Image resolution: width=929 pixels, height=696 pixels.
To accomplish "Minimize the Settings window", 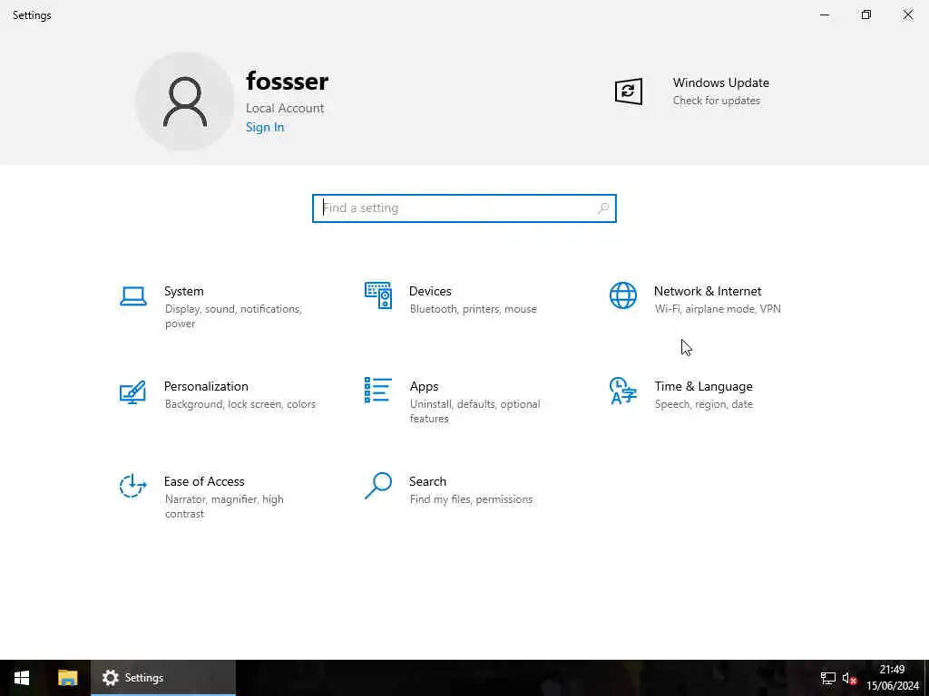I will click(x=825, y=14).
